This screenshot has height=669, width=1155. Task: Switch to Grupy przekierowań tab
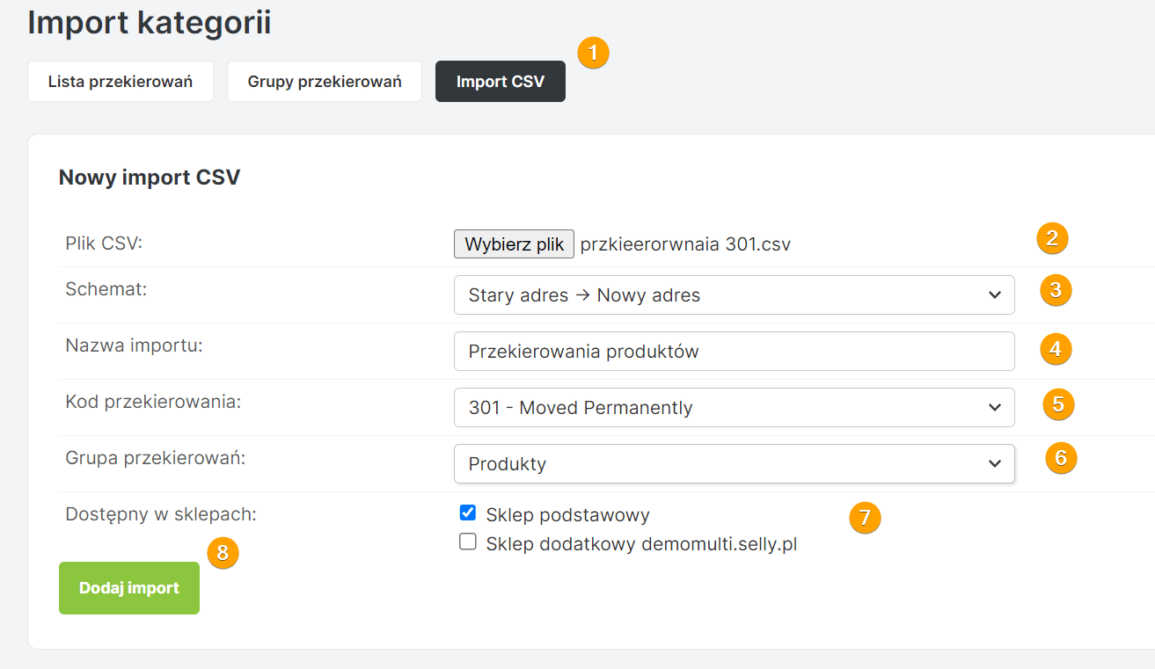pyautogui.click(x=325, y=82)
